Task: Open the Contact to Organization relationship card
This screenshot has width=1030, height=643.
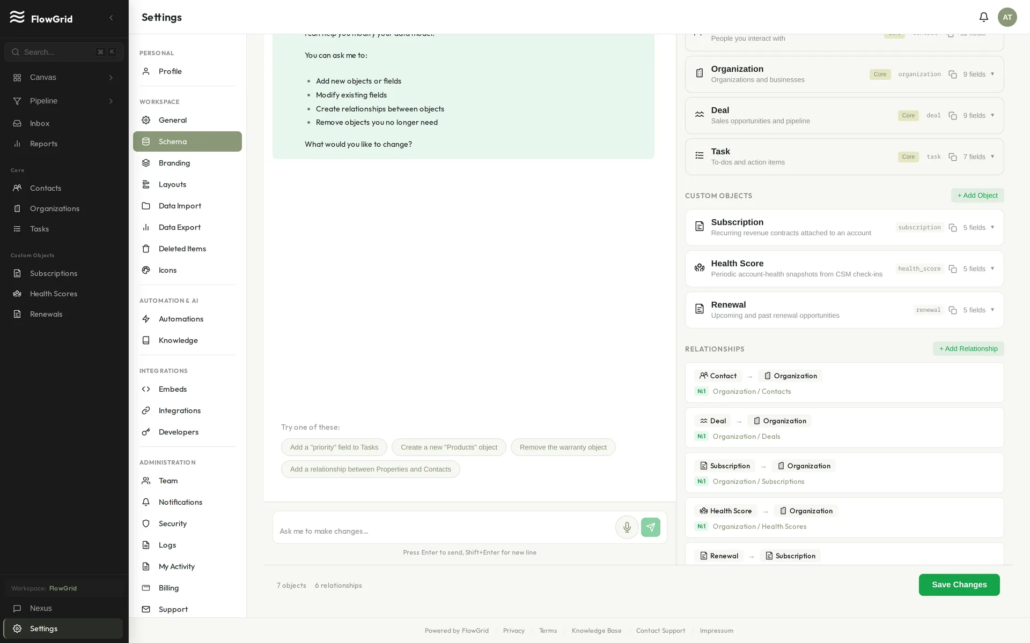Action: [844, 383]
